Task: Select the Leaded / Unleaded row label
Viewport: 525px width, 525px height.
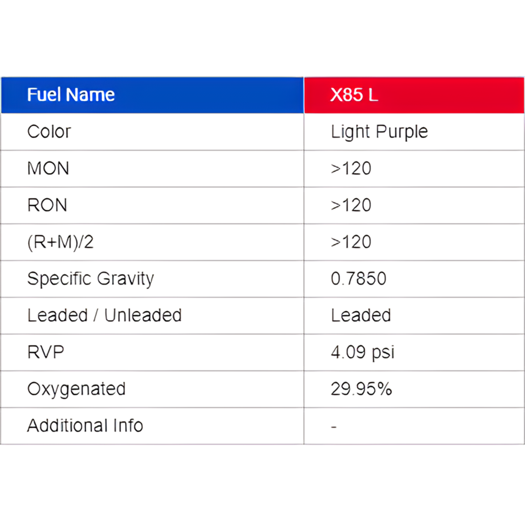Action: 105,315
